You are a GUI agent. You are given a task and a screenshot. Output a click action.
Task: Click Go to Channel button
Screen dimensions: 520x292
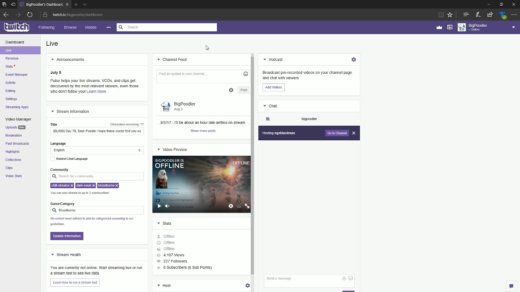click(337, 133)
